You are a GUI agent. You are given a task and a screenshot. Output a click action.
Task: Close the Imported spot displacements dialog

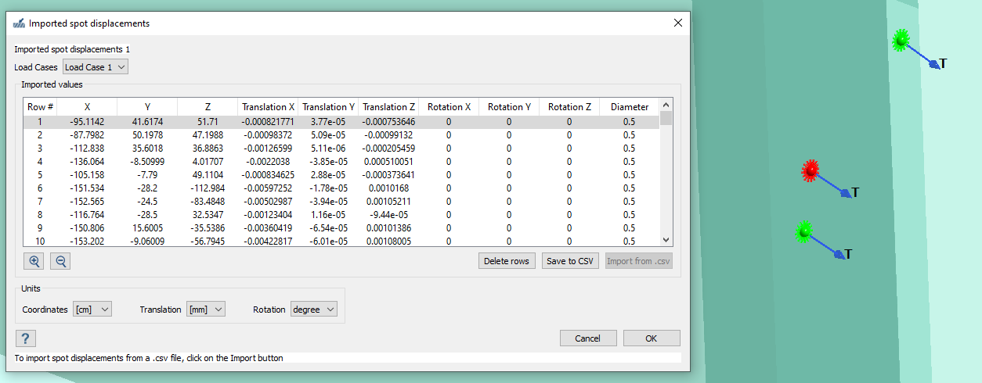[677, 23]
